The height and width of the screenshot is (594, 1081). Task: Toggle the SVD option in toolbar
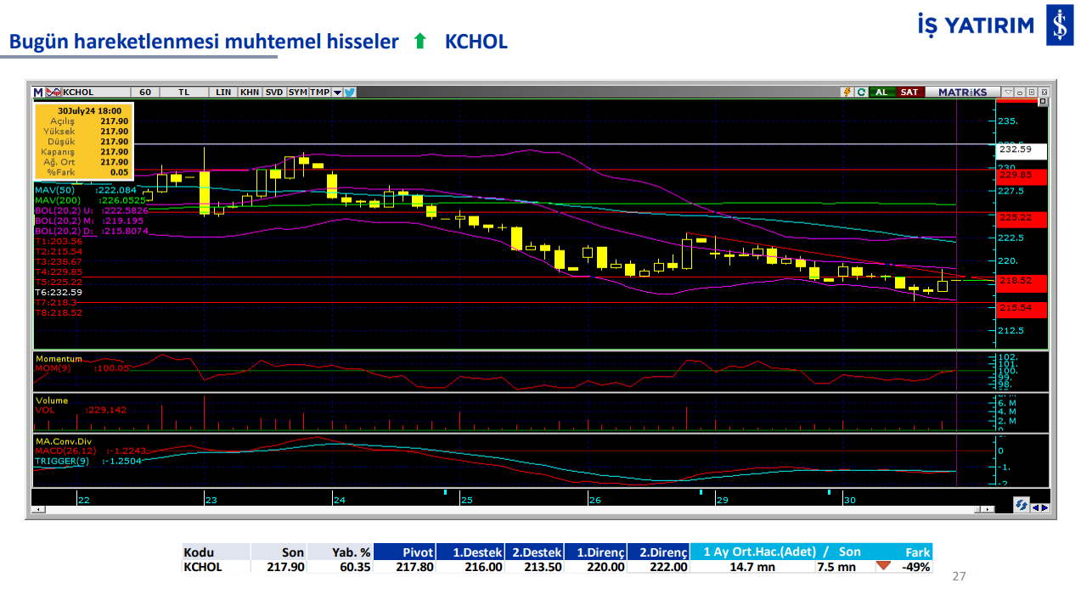coord(273,92)
